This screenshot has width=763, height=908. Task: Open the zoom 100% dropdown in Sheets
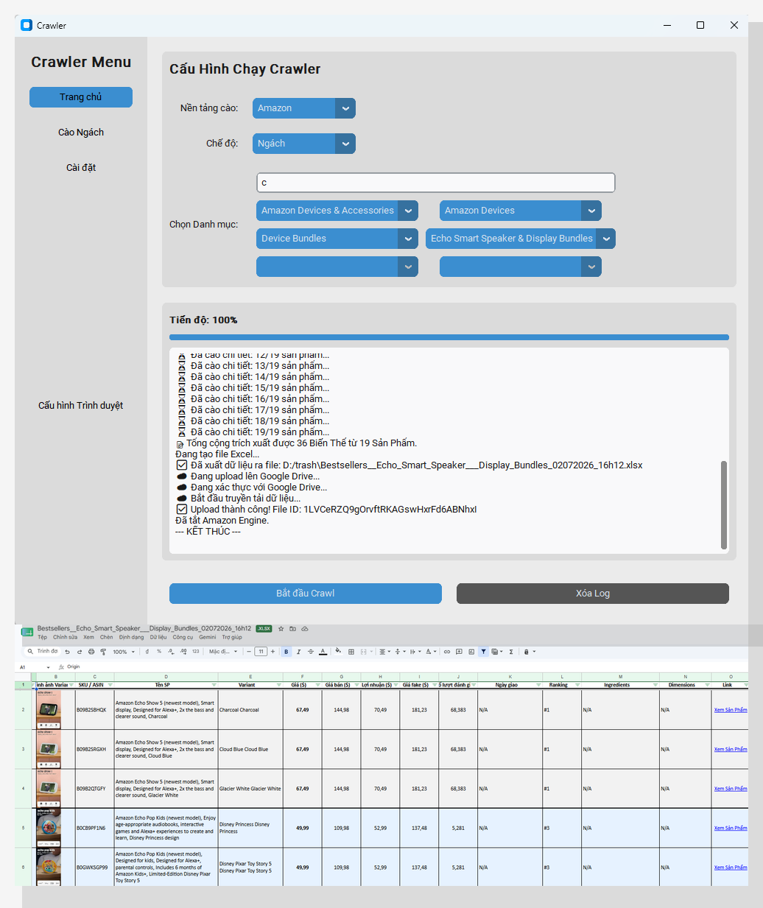point(124,652)
